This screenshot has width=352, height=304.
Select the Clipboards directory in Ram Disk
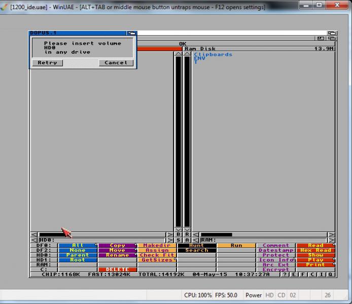click(x=213, y=54)
